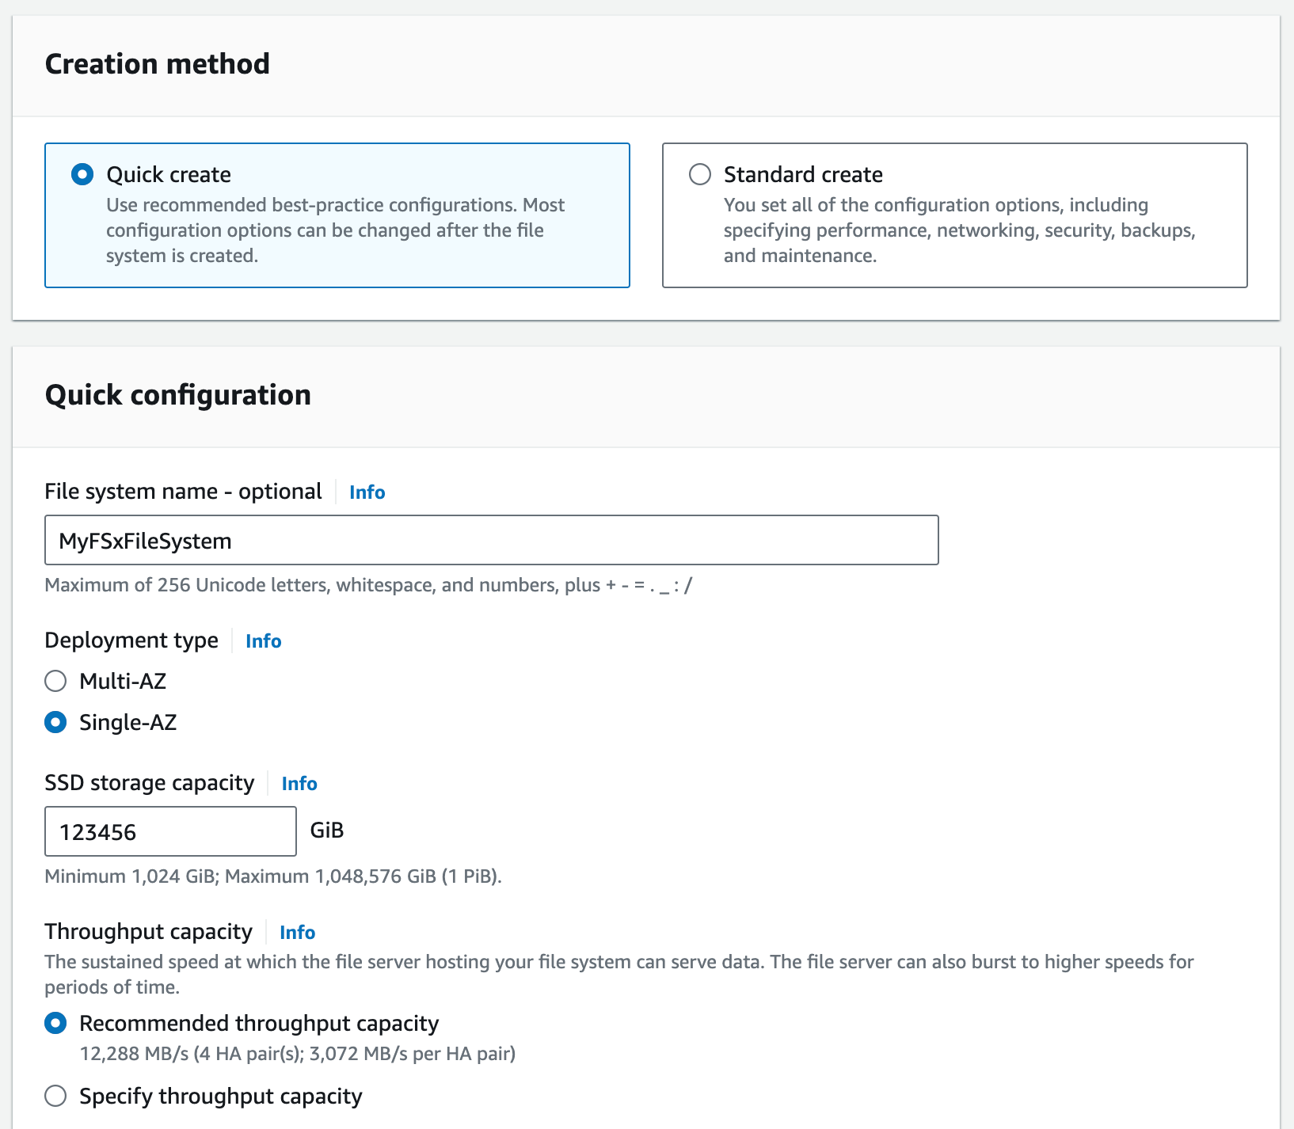Open Info link for File system name
Image resolution: width=1294 pixels, height=1129 pixels.
[367, 492]
